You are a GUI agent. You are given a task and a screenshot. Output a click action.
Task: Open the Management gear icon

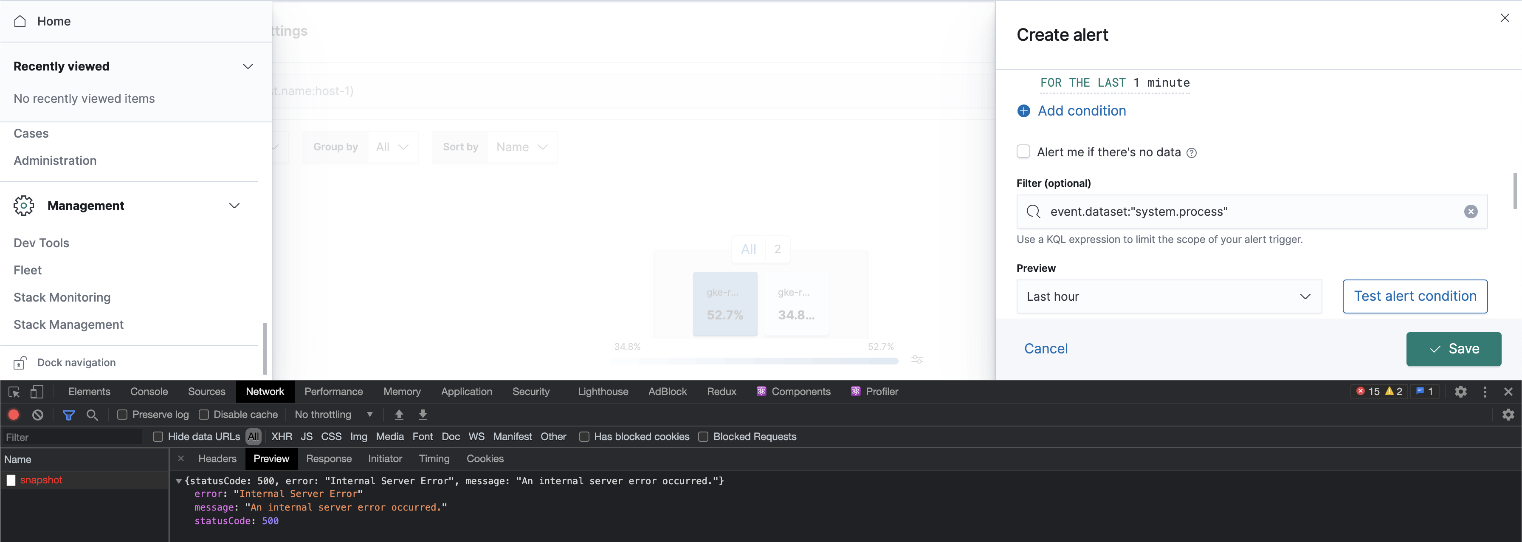point(24,206)
